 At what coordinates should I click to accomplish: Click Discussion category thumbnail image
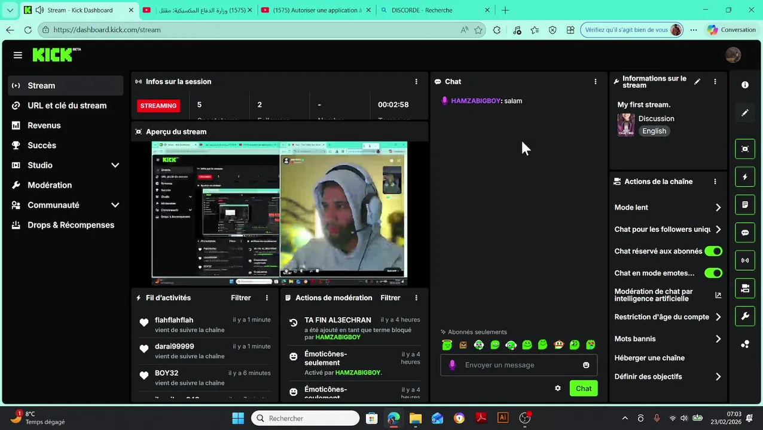(626, 125)
